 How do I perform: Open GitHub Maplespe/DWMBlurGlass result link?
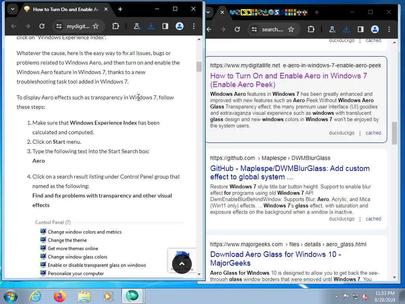click(x=290, y=173)
